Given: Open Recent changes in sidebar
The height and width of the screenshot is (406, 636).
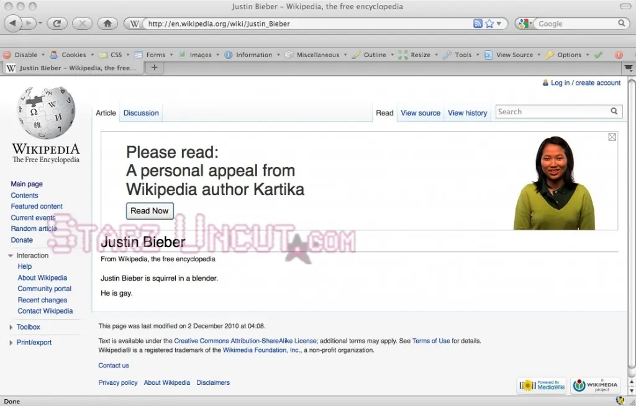Looking at the screenshot, I should click(42, 300).
